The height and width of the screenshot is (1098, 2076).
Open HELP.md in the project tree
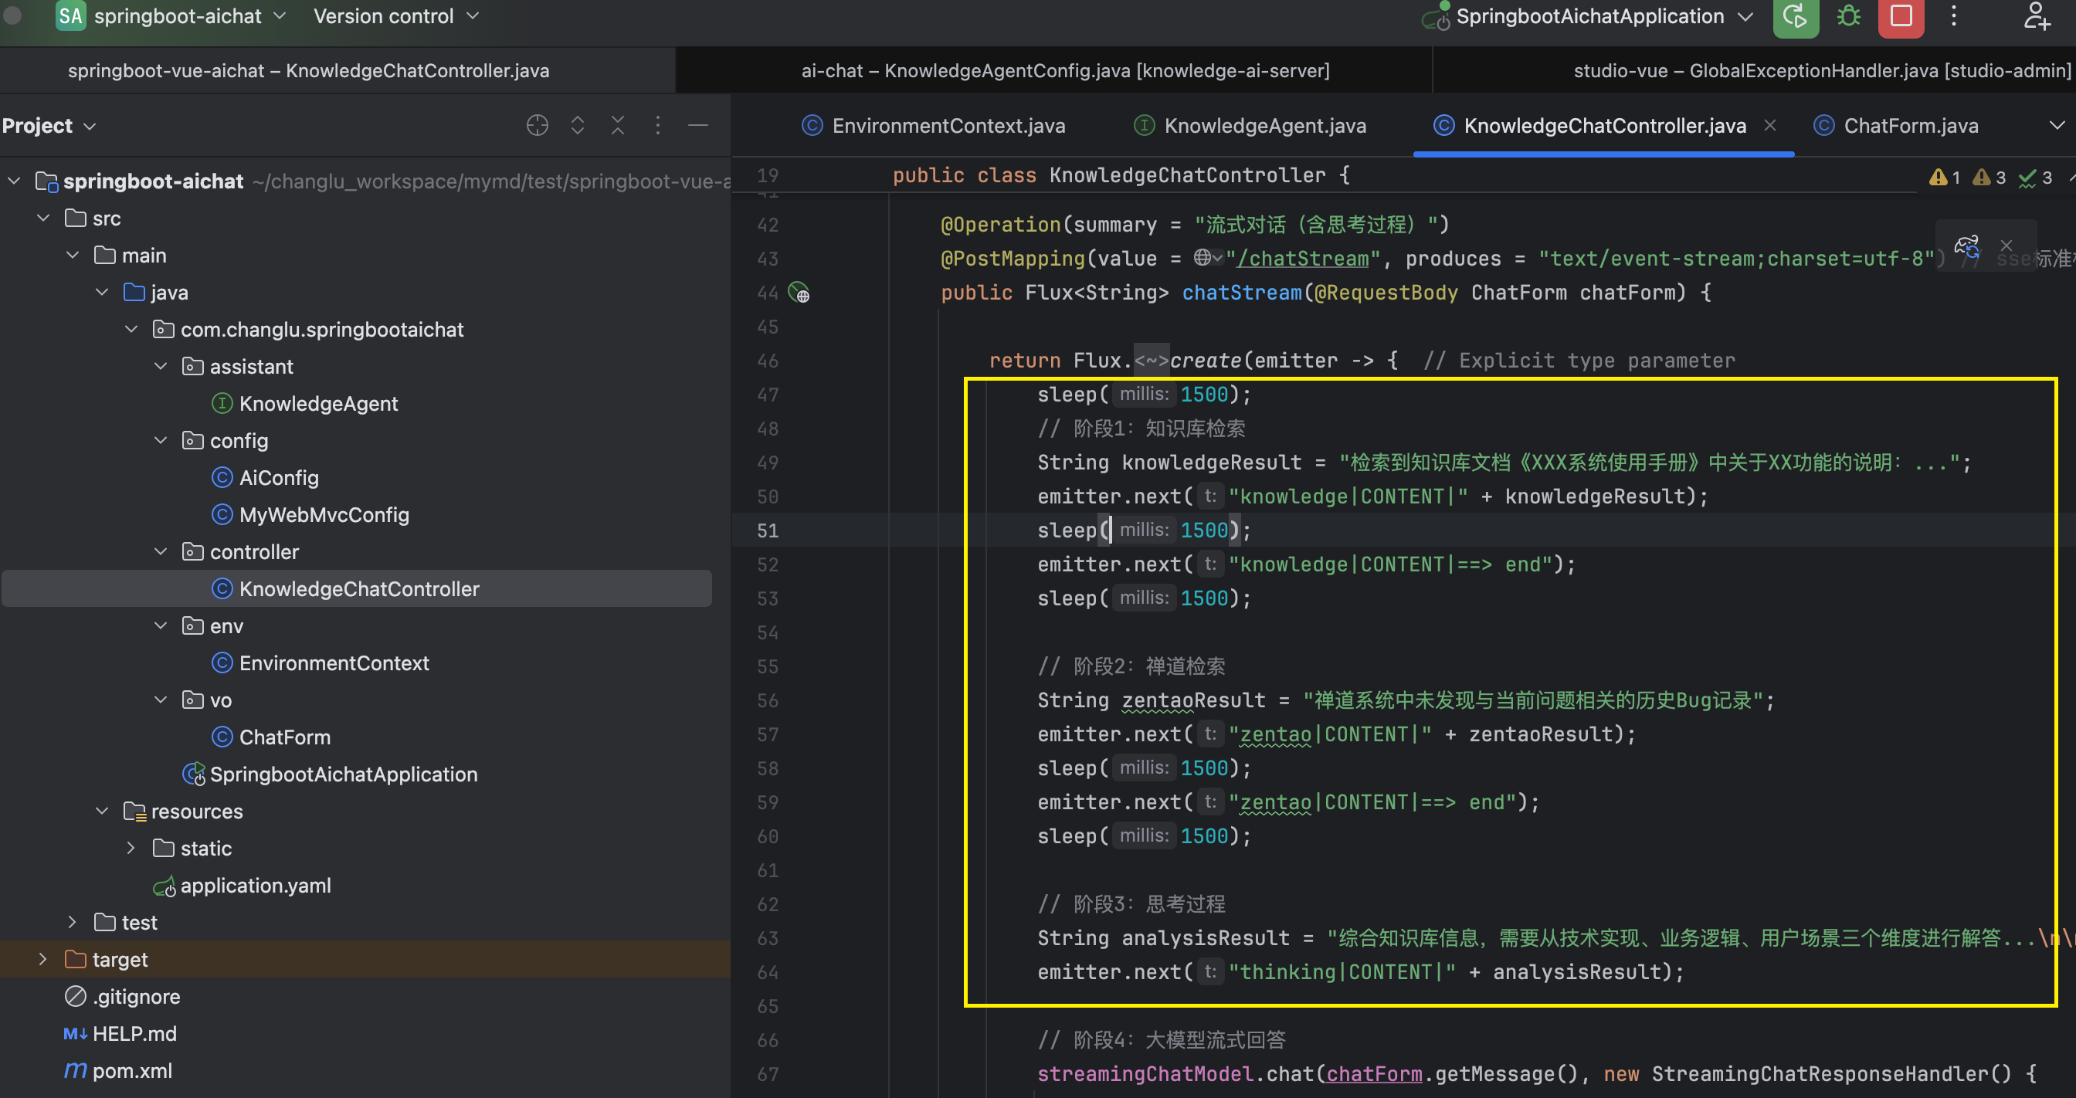[134, 1034]
